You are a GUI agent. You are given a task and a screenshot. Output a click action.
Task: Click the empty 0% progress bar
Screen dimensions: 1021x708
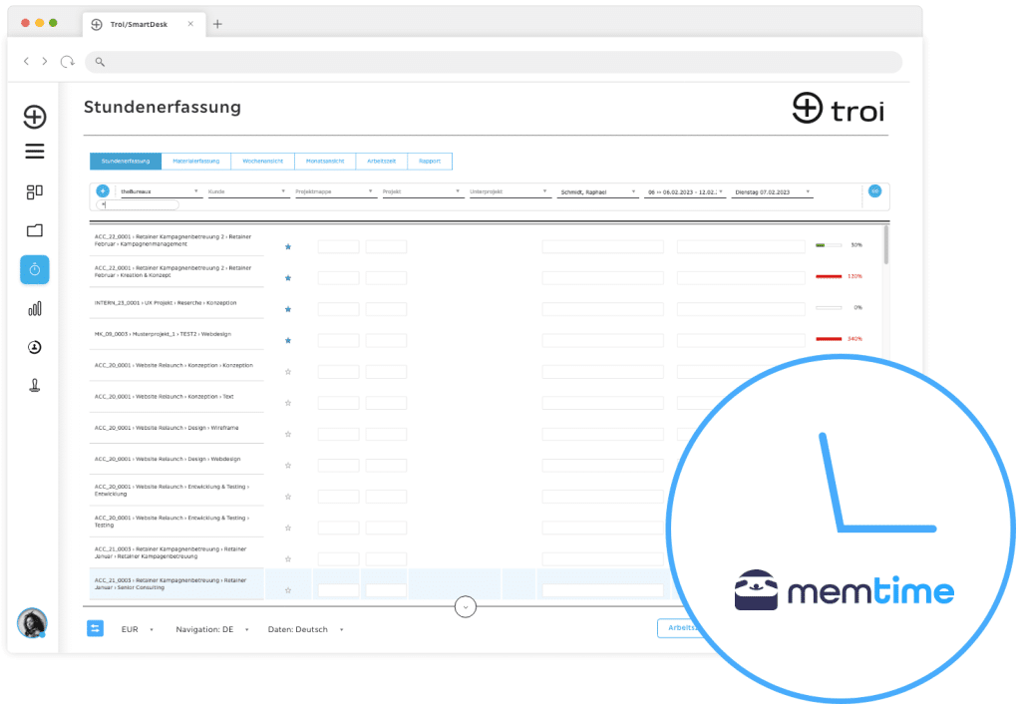(x=829, y=307)
